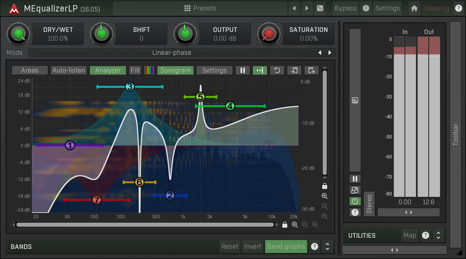The image size is (466, 259).
Task: Toggle the green normalize analyzer icon
Action: 260,70
